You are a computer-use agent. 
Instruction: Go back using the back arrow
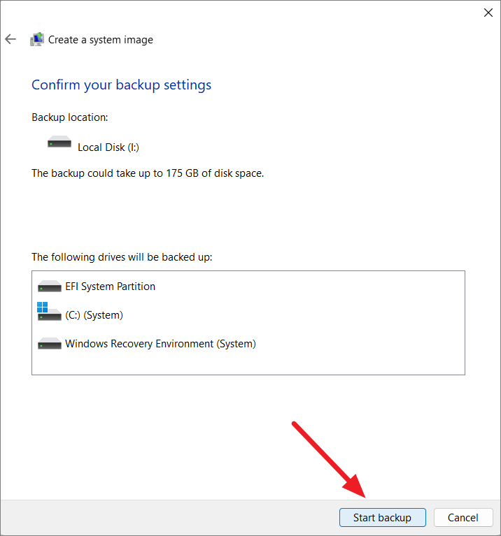(10, 39)
